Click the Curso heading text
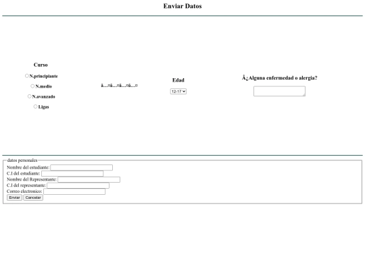Image resolution: width=365 pixels, height=273 pixels. coord(41,65)
